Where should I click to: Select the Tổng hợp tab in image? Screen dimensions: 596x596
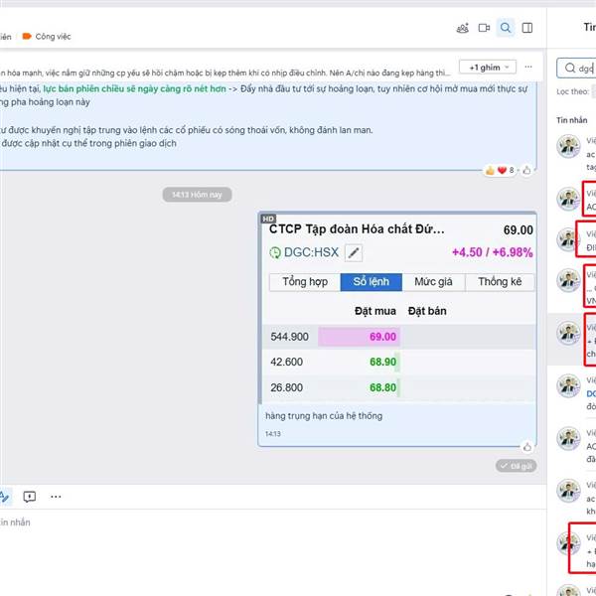click(305, 282)
